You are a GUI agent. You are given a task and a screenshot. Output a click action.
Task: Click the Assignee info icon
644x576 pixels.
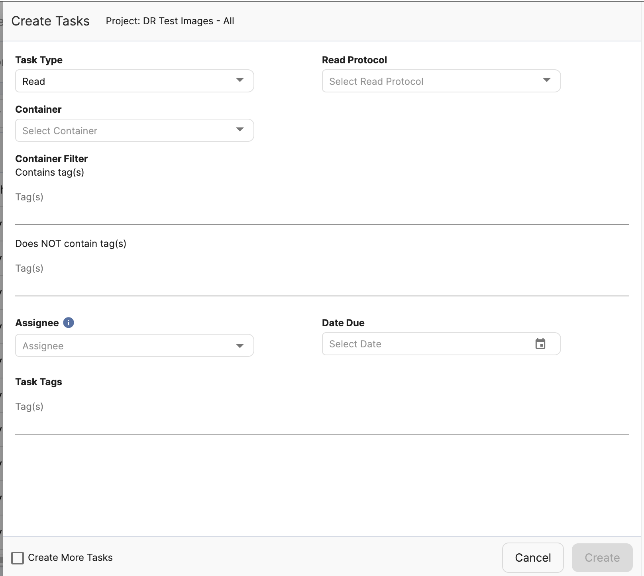69,323
